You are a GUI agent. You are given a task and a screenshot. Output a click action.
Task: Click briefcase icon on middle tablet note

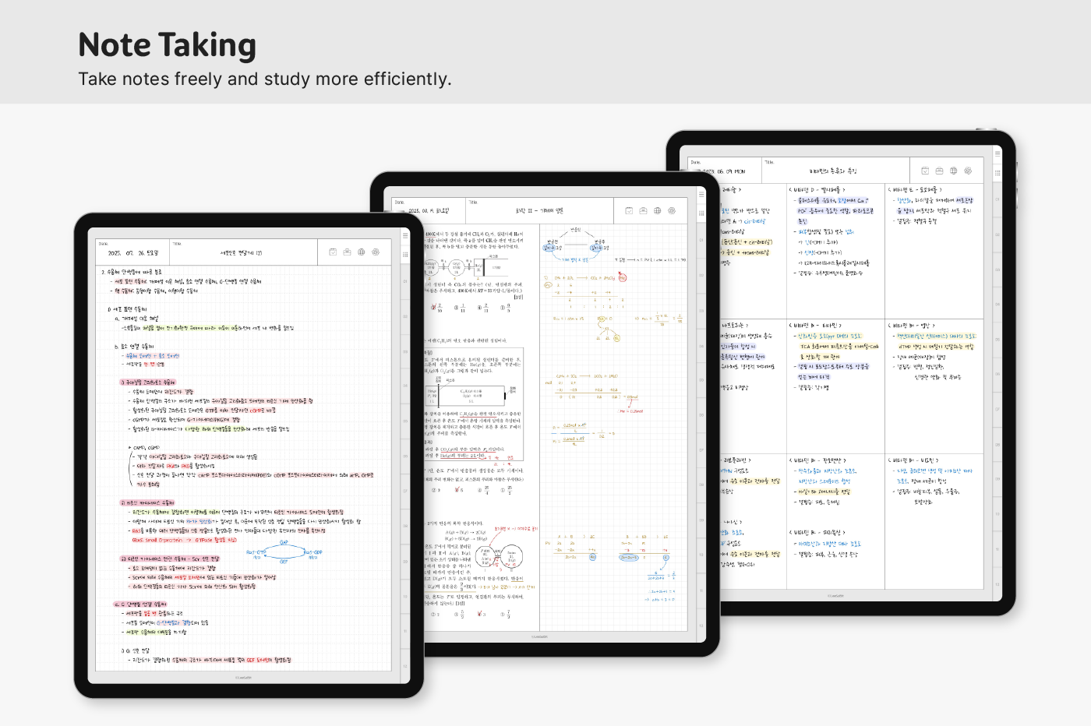click(643, 210)
